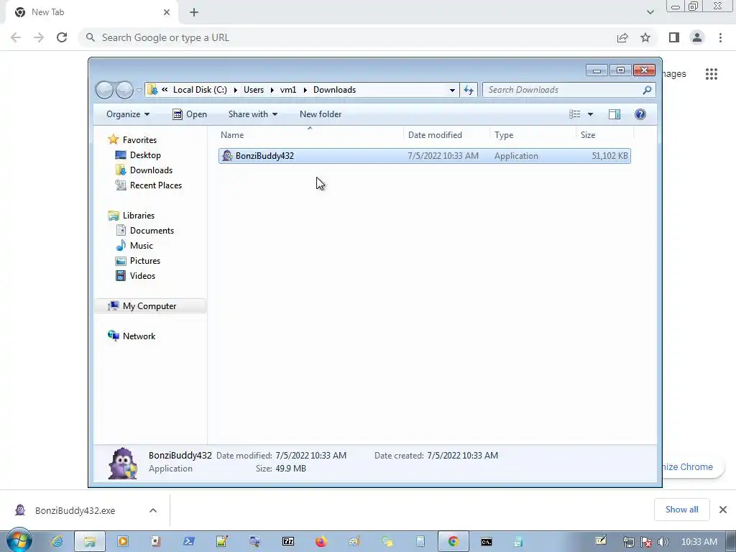Click the Change your view icon
Image resolution: width=736 pixels, height=552 pixels.
(x=574, y=114)
